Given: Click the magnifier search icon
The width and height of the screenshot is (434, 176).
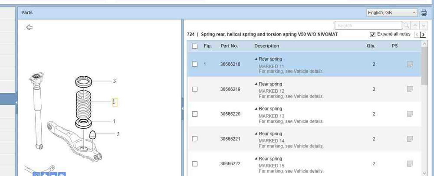Looking at the screenshot, I should 407,26.
